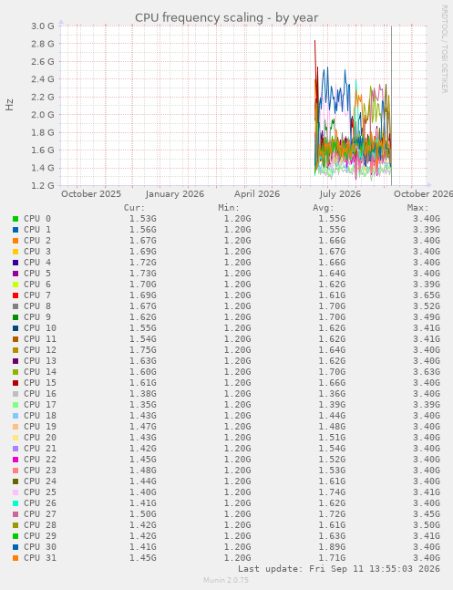Viewport: 453px width, 590px height.
Task: Click the 1.20G min value for CPU 0
Action: point(237,219)
